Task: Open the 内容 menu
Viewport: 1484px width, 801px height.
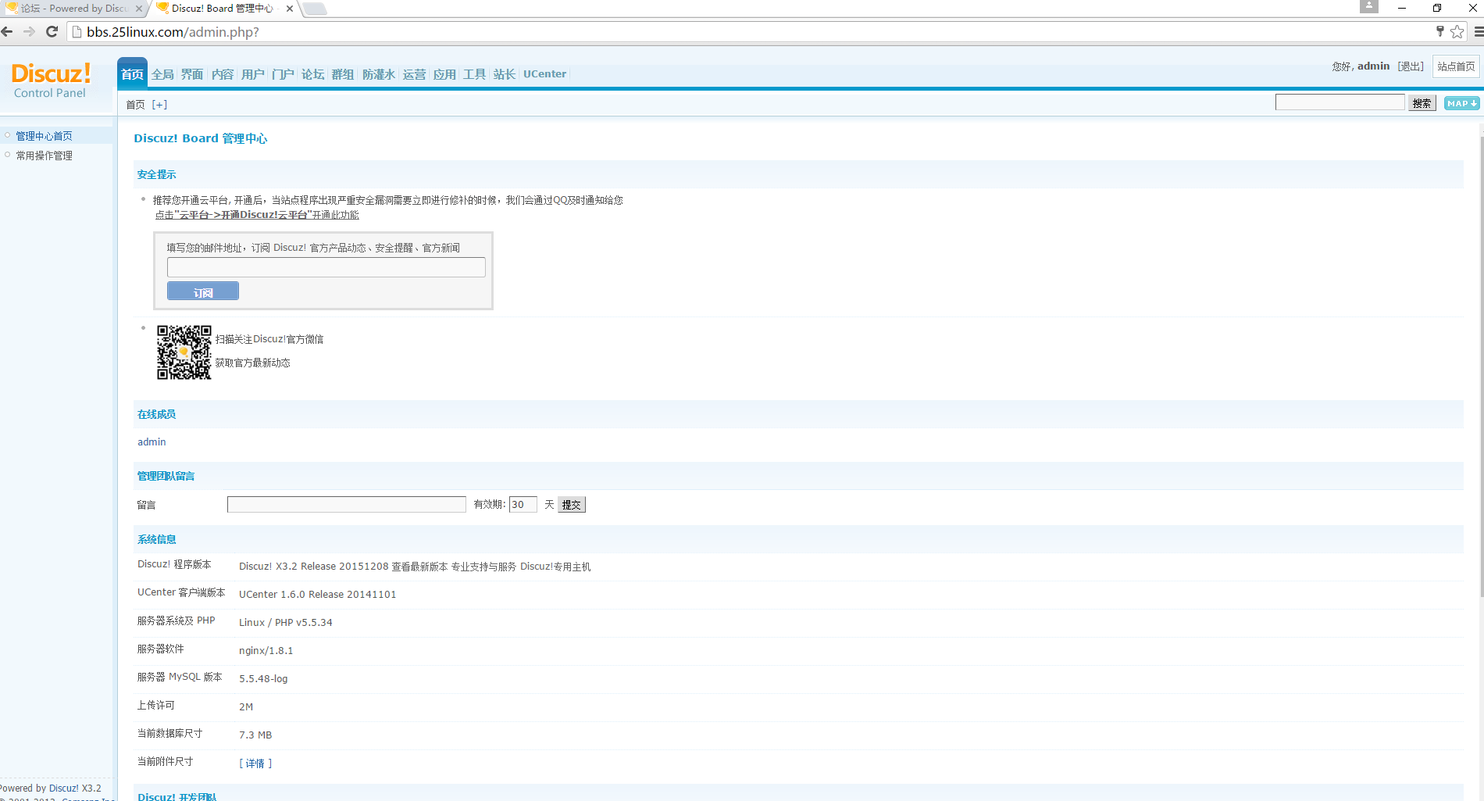Action: coord(223,74)
